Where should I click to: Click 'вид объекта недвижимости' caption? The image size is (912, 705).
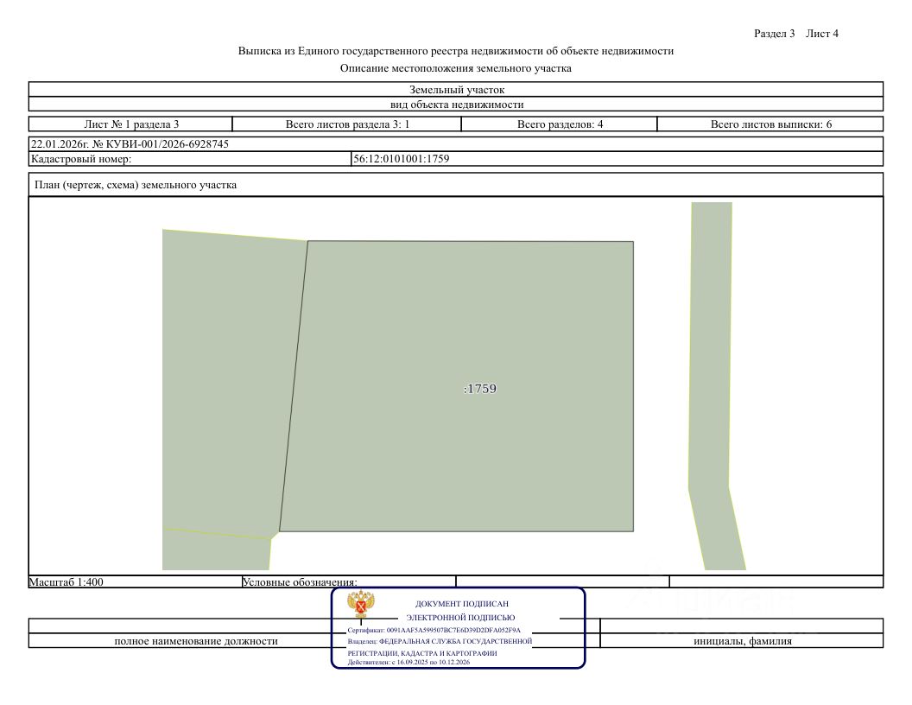pos(457,105)
